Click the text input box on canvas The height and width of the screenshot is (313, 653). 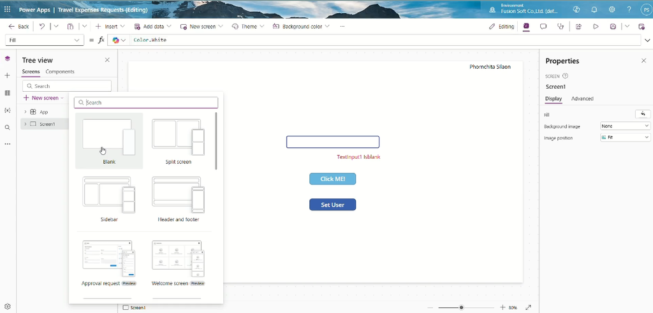click(333, 142)
